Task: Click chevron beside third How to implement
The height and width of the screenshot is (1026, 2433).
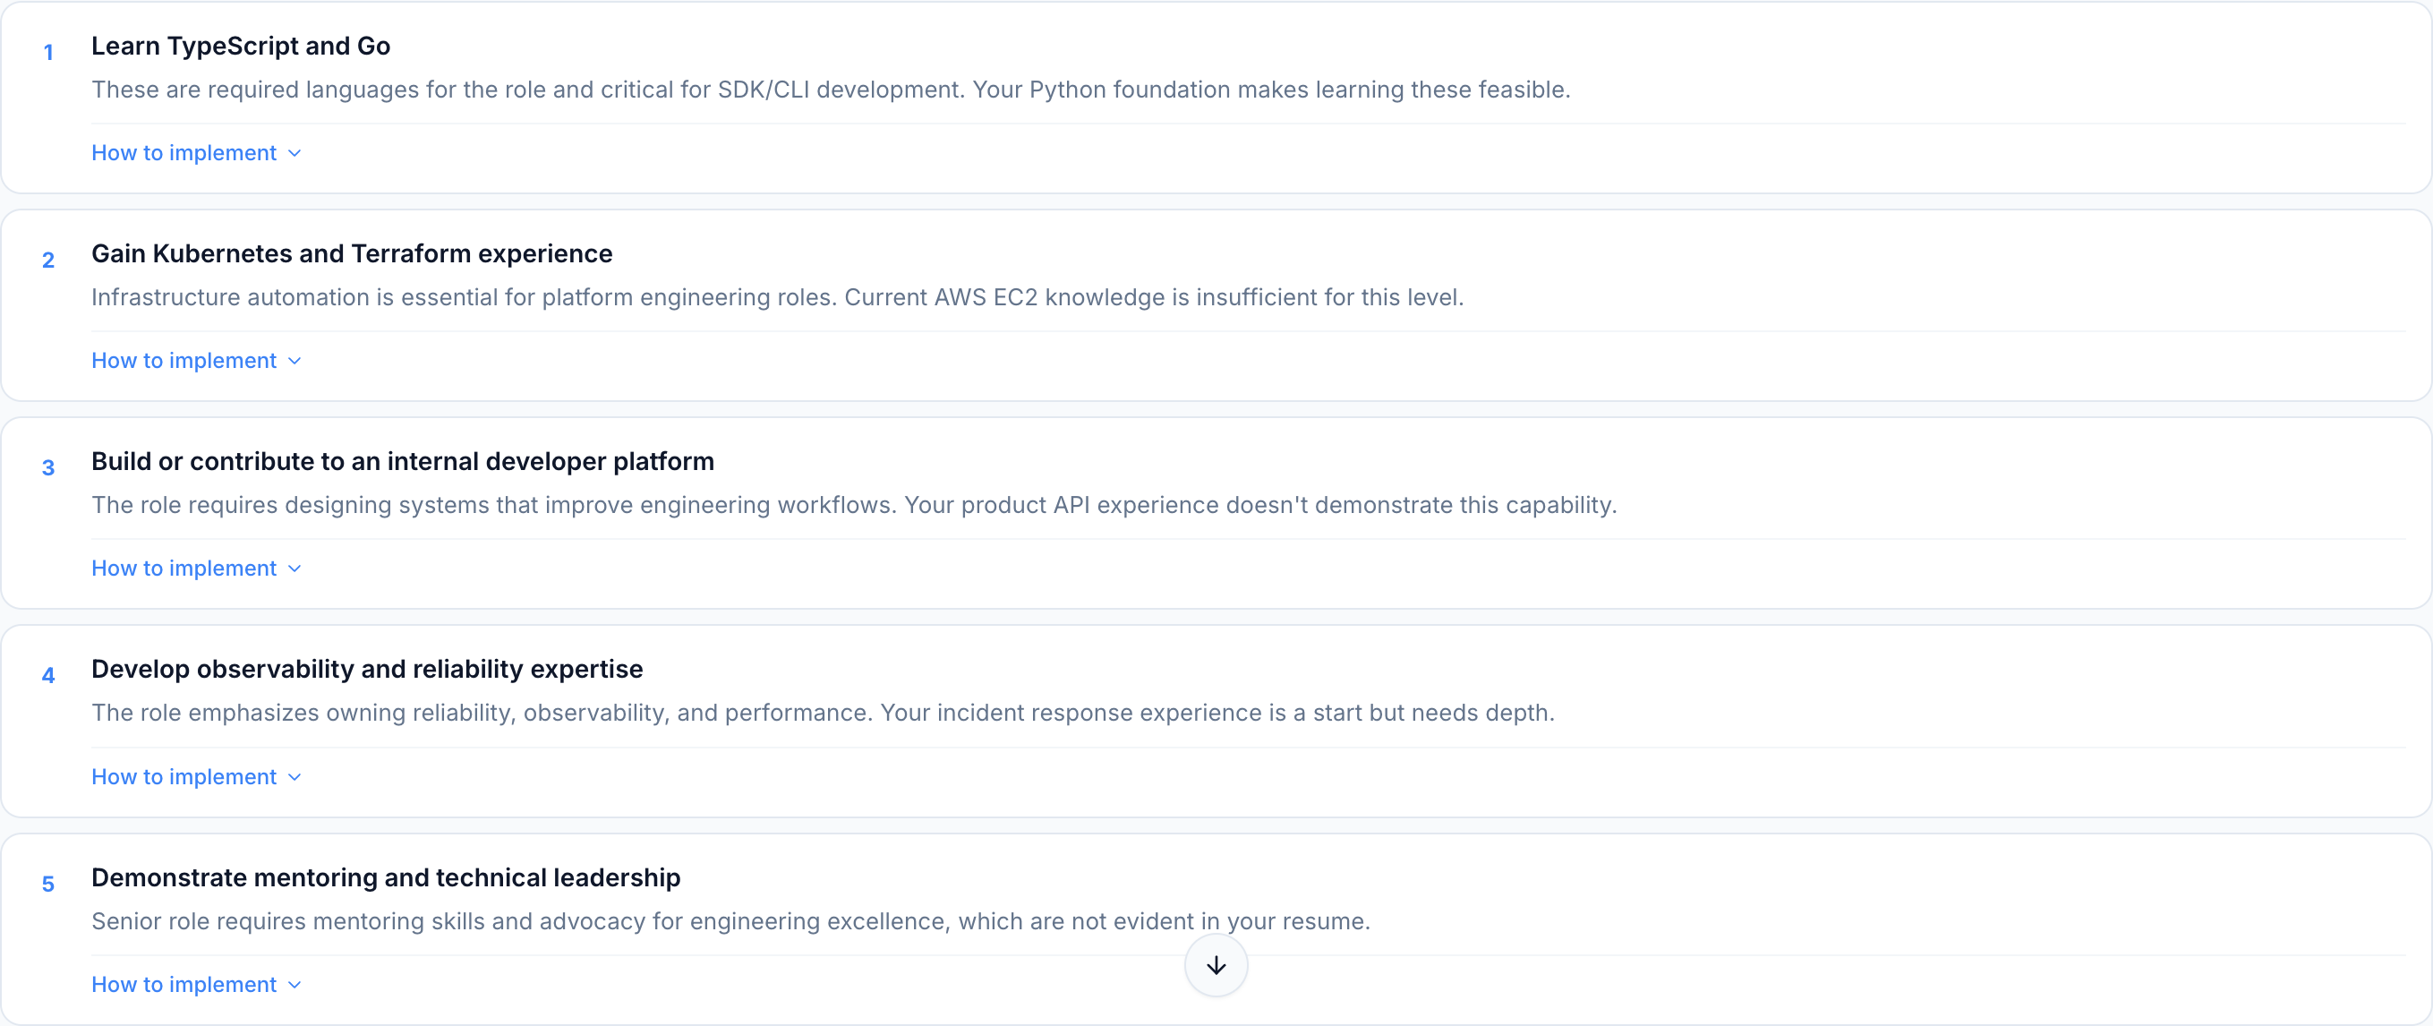Action: pos(295,569)
